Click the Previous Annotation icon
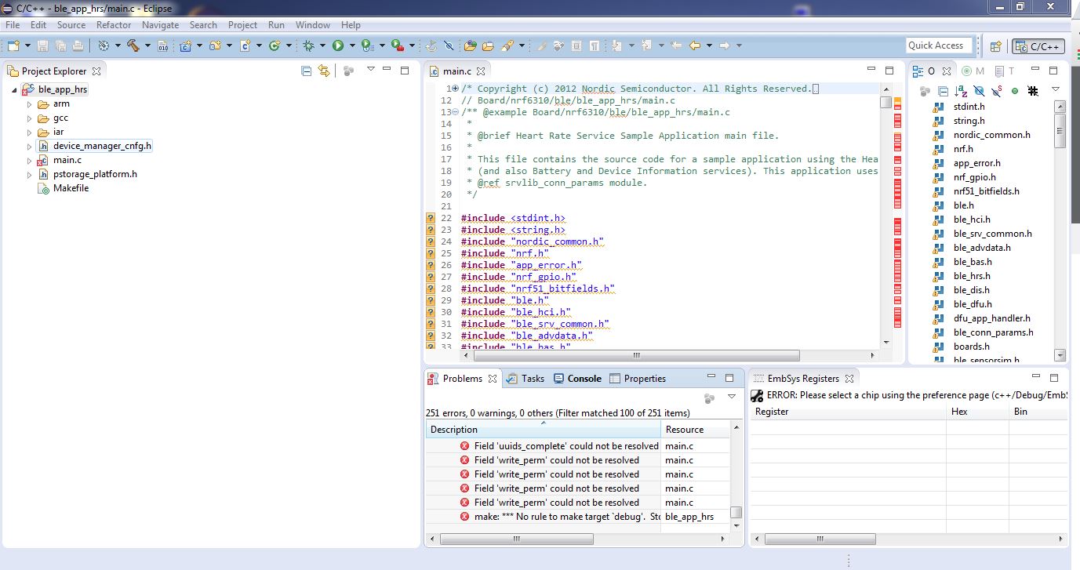1080x570 pixels. pyautogui.click(x=647, y=45)
